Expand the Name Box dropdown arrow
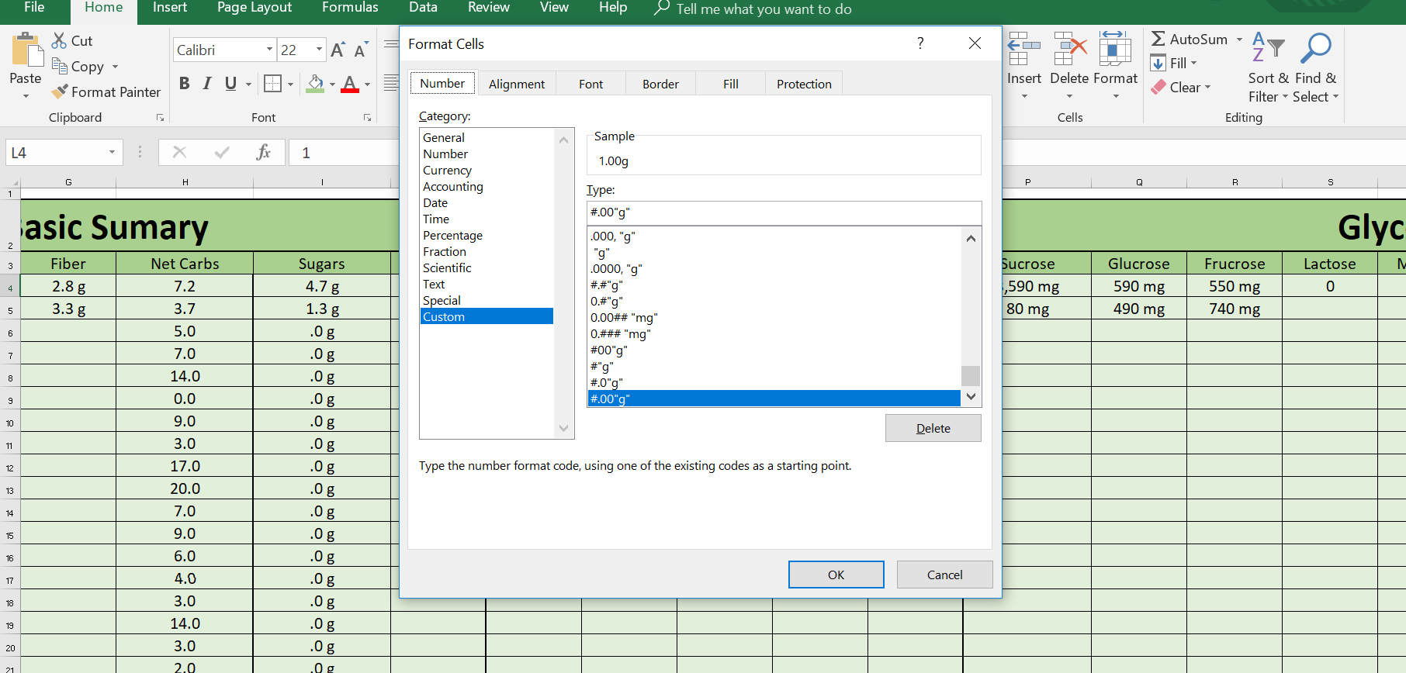 coord(112,153)
